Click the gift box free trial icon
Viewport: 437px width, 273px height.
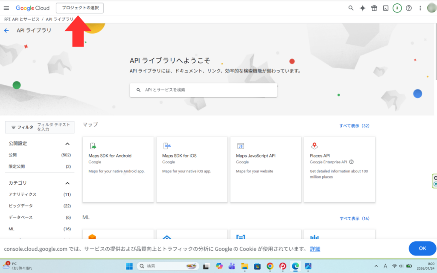374,8
